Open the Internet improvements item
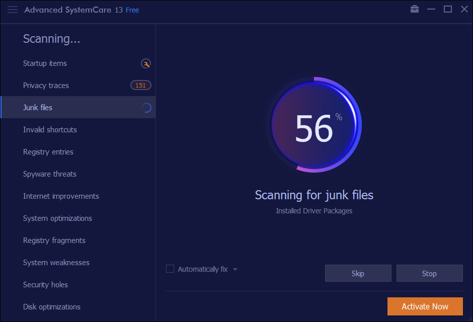The image size is (473, 322). point(61,196)
